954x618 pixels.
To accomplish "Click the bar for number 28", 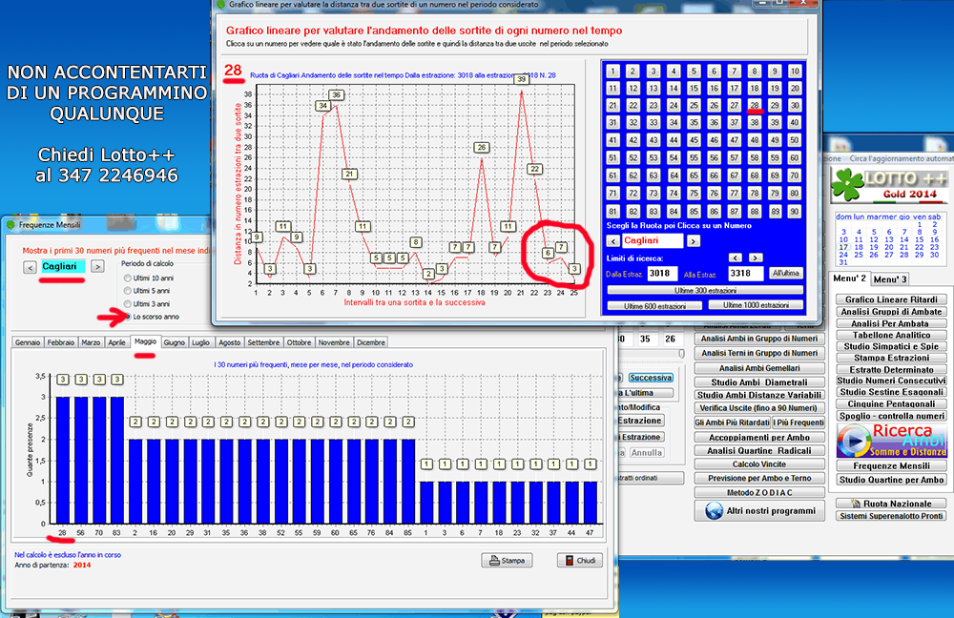I will pyautogui.click(x=63, y=460).
